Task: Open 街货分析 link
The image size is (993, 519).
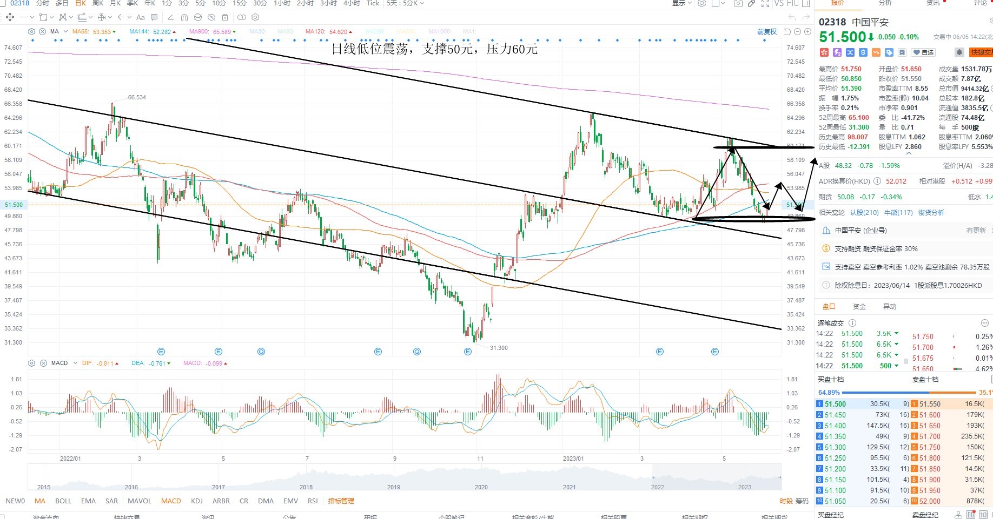Action: point(931,213)
